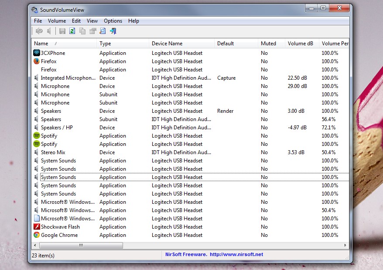Screen dimensions: 383x270
Task: Open the Help menu
Action: [133, 21]
